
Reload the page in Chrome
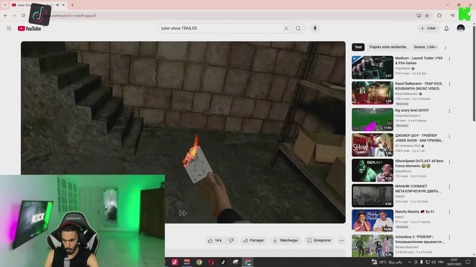(23, 16)
